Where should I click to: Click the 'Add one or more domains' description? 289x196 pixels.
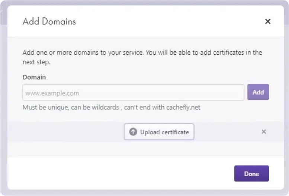click(82, 52)
